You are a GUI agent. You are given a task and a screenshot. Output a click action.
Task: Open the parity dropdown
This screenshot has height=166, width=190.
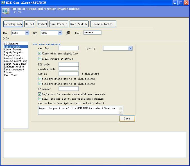point(130,48)
